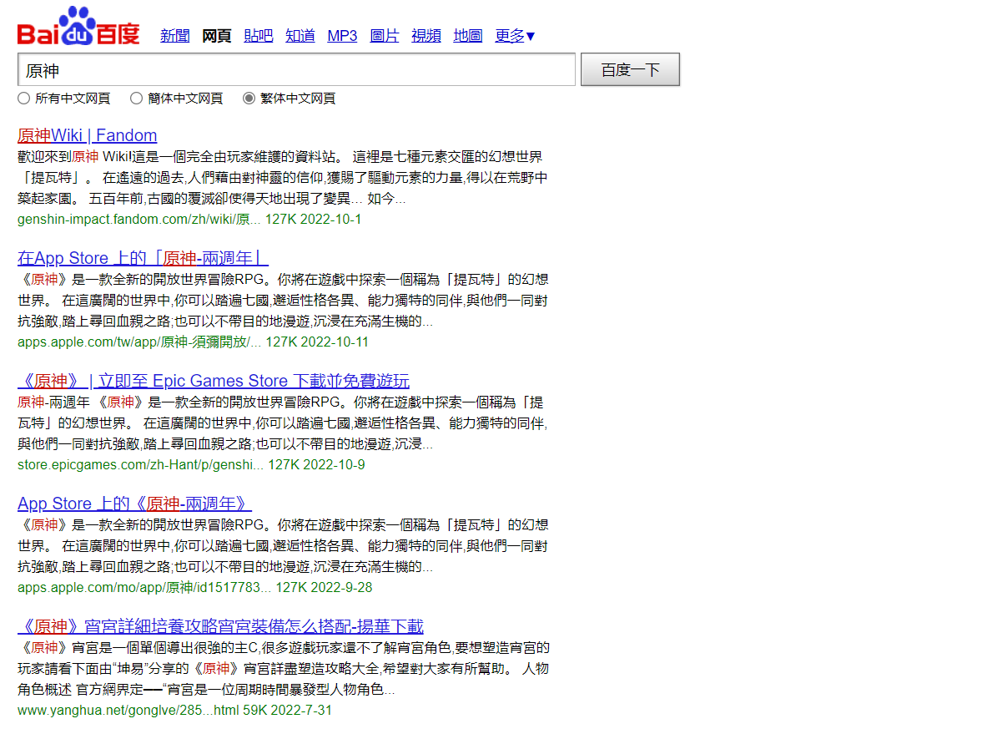The width and height of the screenshot is (982, 734).
Task: Select the 所有中文网頁 radio option
Action: (23, 99)
